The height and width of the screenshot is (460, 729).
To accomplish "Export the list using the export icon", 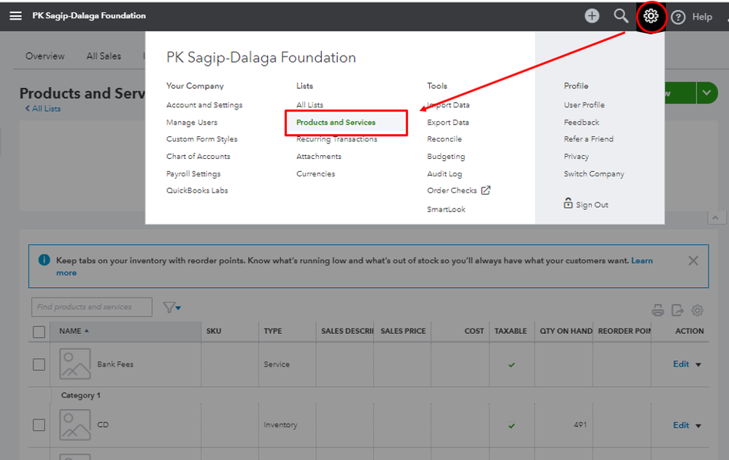I will 678,311.
